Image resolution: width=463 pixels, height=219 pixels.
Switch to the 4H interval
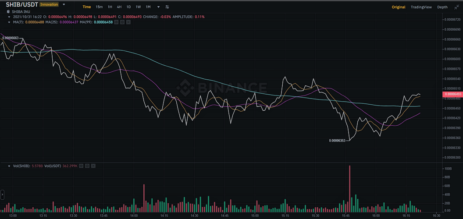[x=119, y=7]
